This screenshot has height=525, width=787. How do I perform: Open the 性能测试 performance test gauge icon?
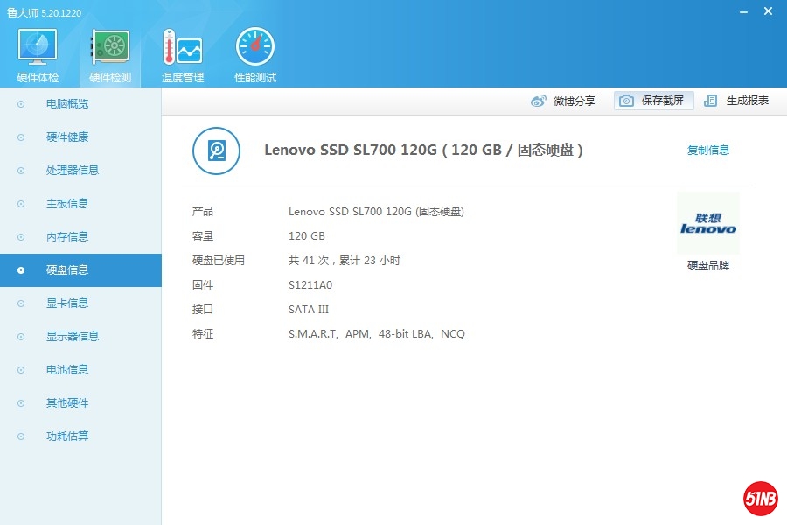[x=254, y=47]
